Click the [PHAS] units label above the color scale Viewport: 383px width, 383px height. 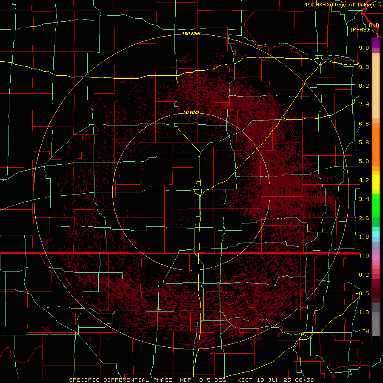[360, 29]
